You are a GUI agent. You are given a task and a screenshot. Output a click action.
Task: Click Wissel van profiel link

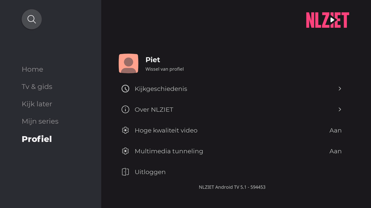pos(165,69)
